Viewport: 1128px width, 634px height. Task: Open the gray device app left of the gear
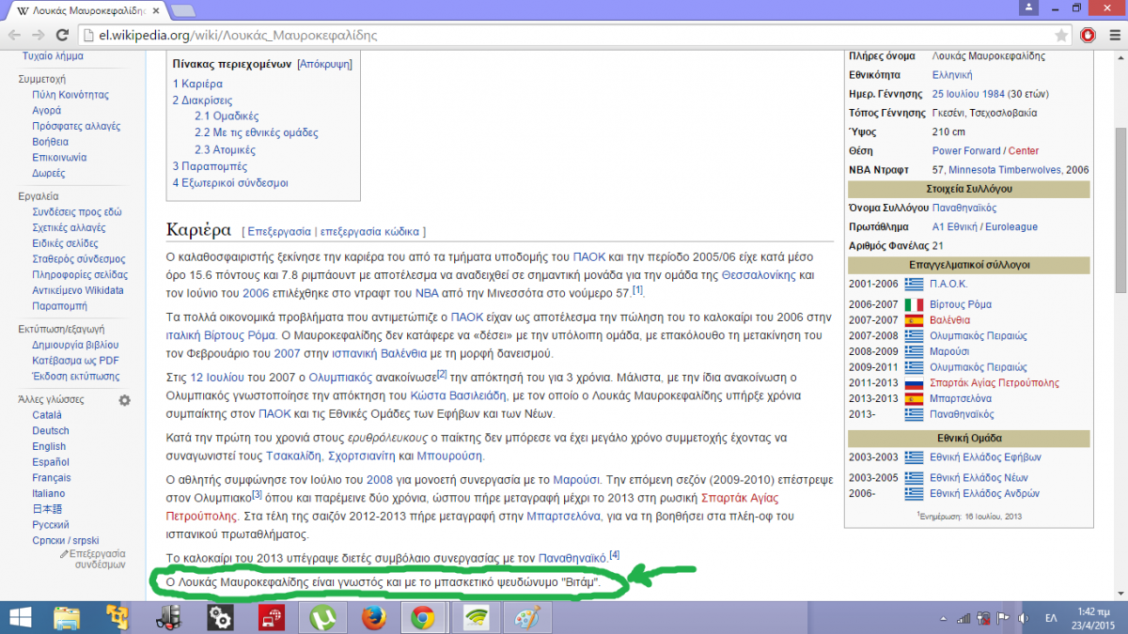point(170,617)
